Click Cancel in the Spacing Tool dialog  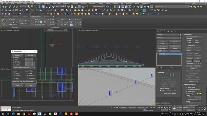30,85
